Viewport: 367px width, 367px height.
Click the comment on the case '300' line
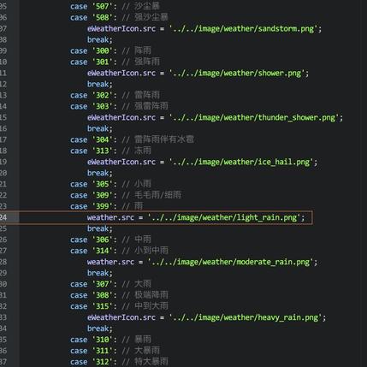136,50
